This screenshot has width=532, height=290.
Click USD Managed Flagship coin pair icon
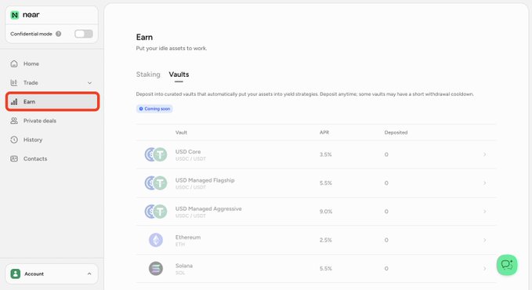(156, 183)
